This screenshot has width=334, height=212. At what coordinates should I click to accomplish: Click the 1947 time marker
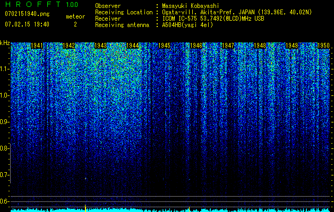(228, 46)
